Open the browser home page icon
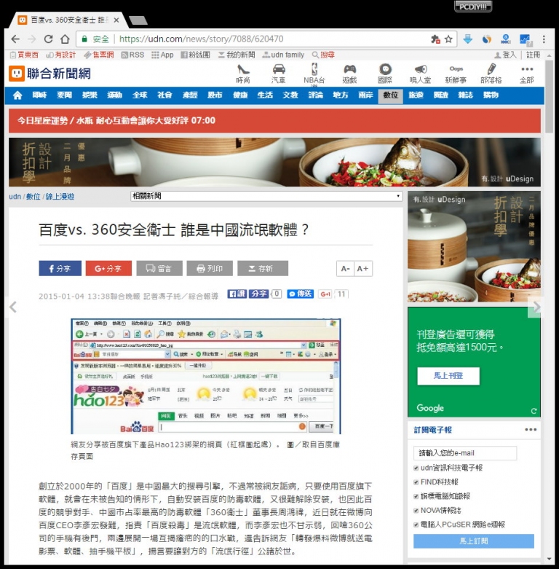Image resolution: width=559 pixels, height=569 pixels. pos(65,39)
